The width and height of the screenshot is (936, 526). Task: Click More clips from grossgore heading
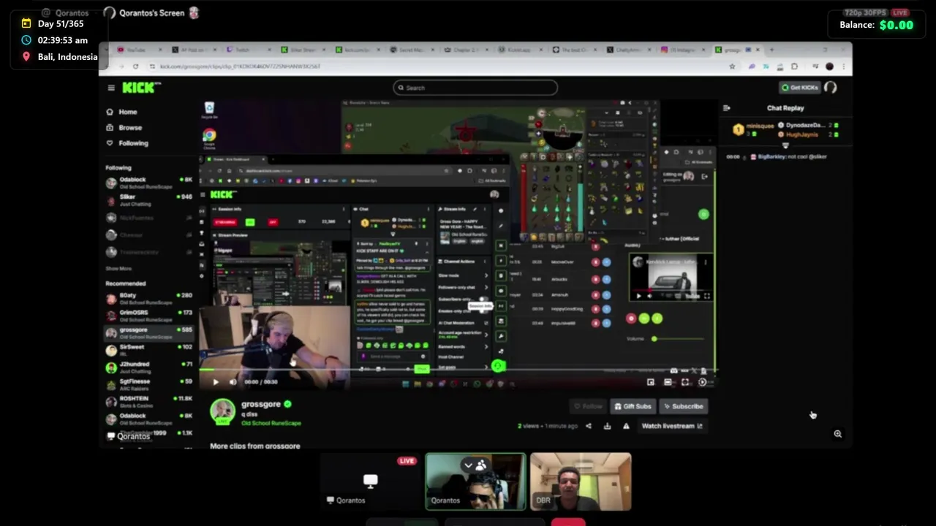[x=255, y=446]
